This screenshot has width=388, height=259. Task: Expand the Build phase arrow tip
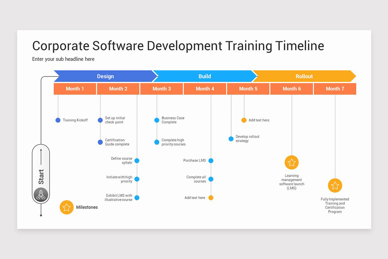[x=255, y=76]
